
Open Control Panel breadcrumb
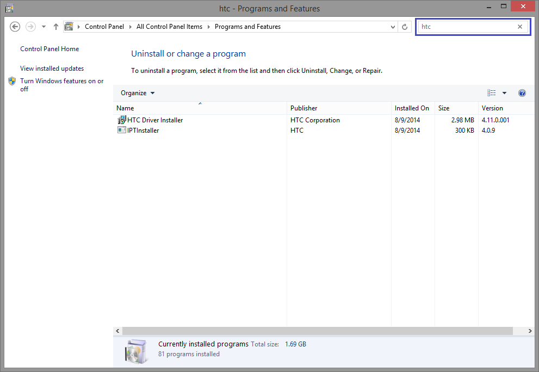(104, 27)
